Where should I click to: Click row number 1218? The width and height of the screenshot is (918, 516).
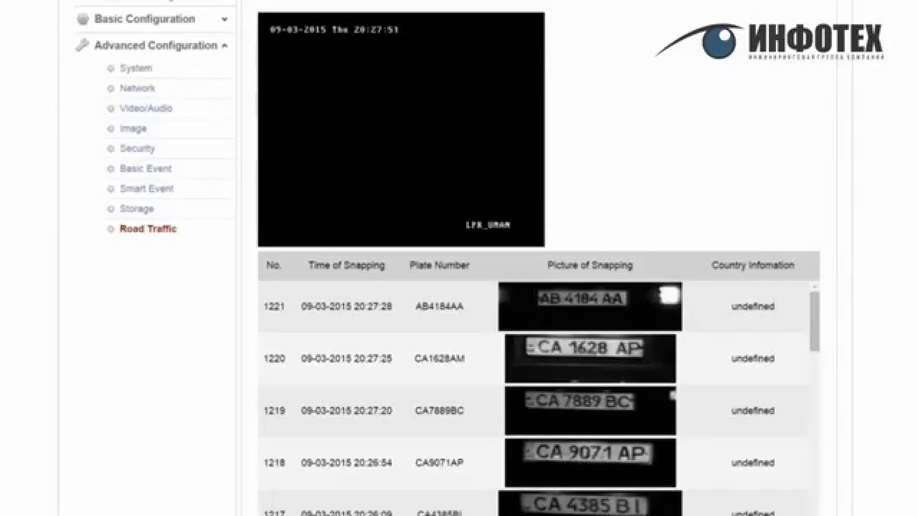click(274, 463)
